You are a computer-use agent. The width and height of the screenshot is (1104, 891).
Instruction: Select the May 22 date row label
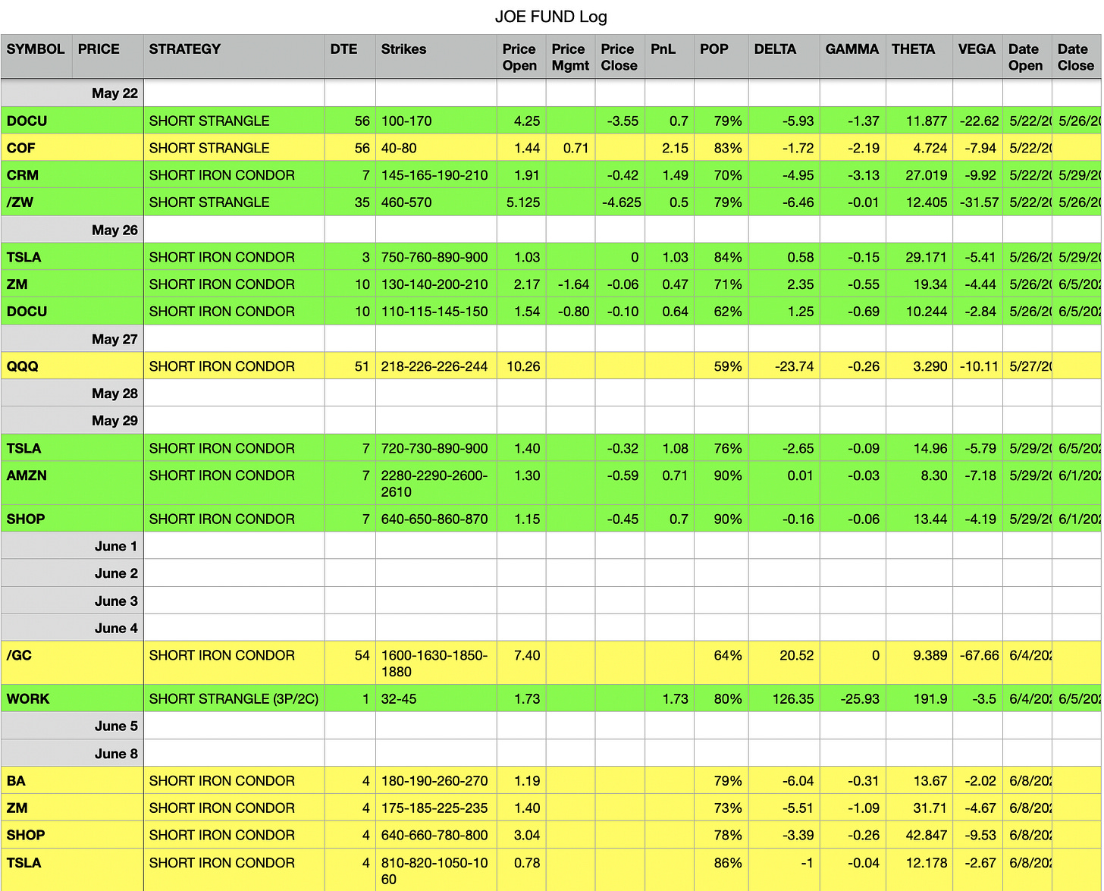tap(114, 93)
